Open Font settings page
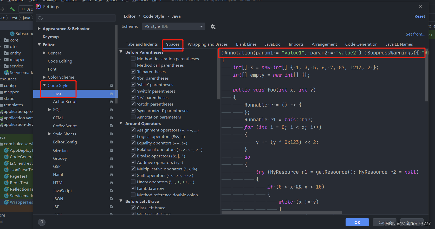Image resolution: width=435 pixels, height=229 pixels. click(52, 69)
